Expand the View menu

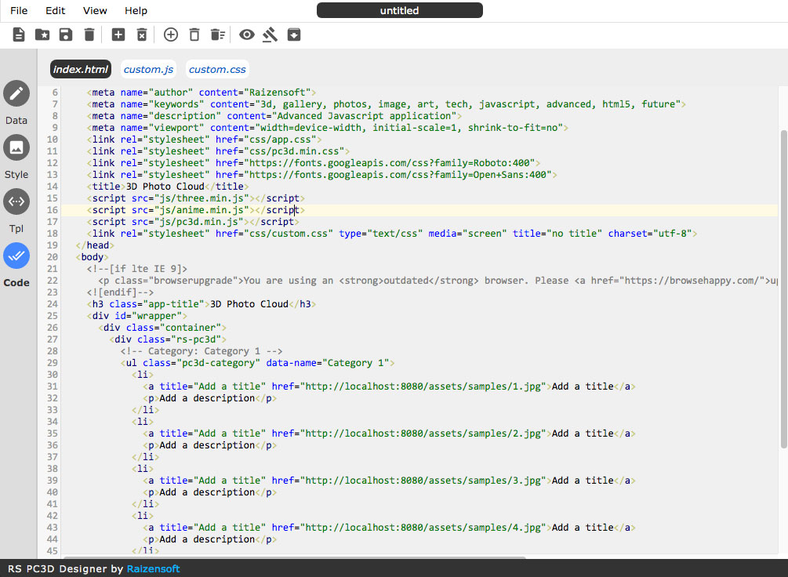tap(95, 11)
